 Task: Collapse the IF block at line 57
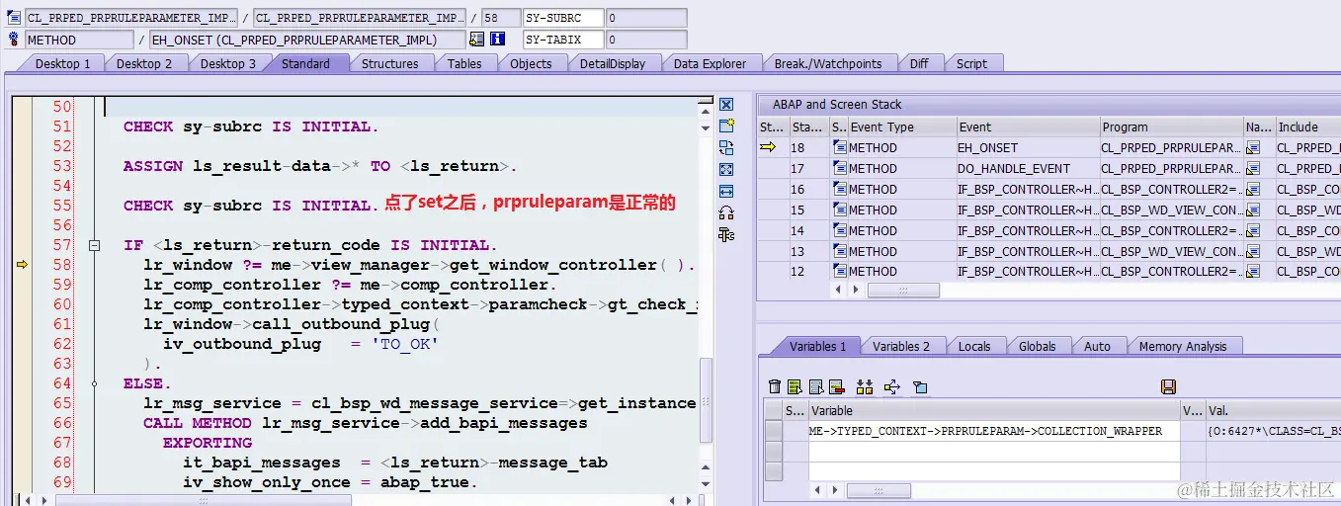[x=95, y=245]
